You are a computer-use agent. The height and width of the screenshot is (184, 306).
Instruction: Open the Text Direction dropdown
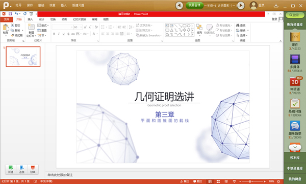pyautogui.click(x=144, y=26)
